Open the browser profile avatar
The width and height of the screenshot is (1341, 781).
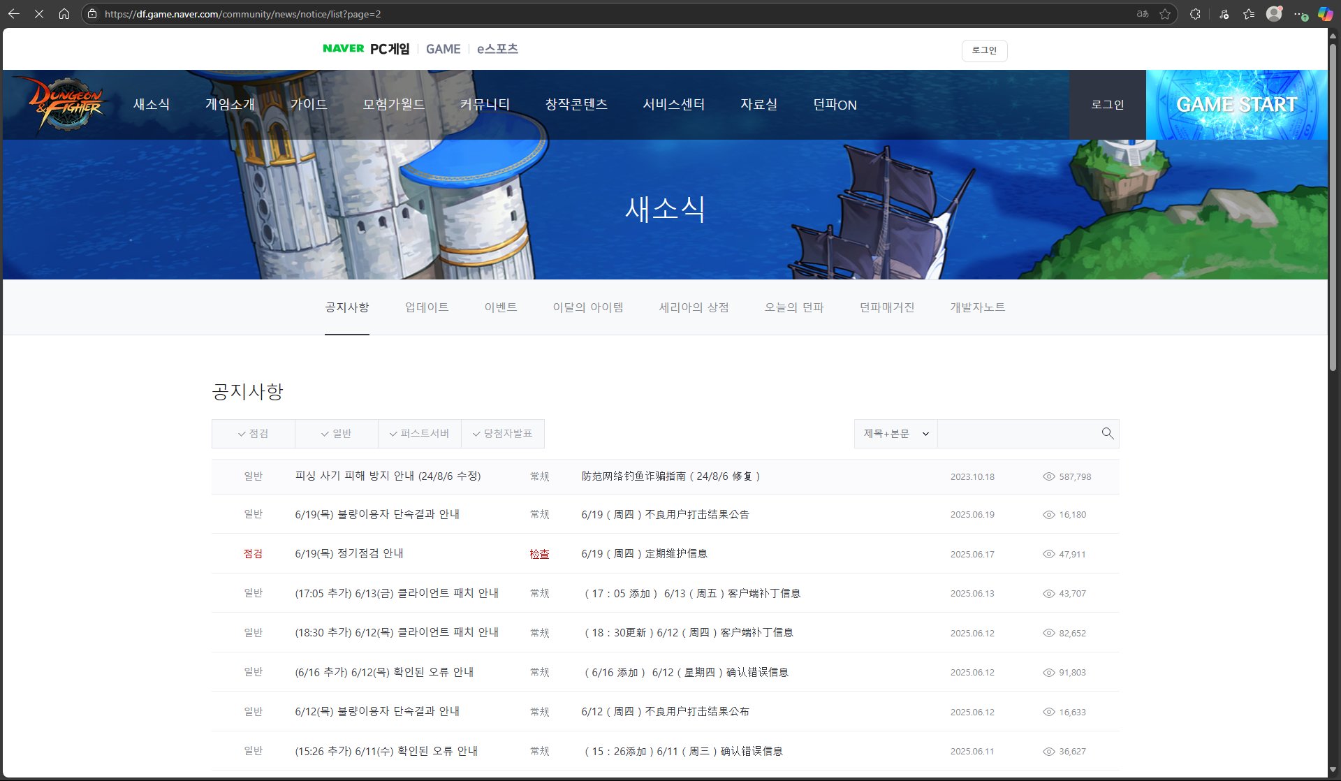click(1274, 14)
